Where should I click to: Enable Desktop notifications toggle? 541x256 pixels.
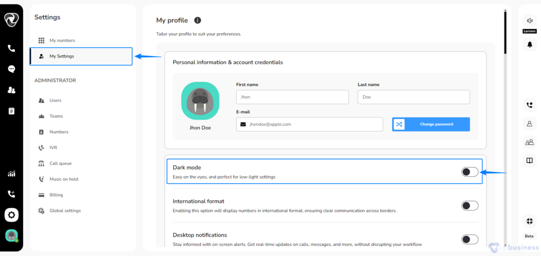click(x=470, y=240)
